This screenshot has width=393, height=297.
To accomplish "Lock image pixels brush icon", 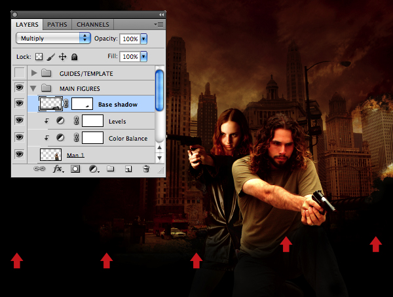I will 51,57.
